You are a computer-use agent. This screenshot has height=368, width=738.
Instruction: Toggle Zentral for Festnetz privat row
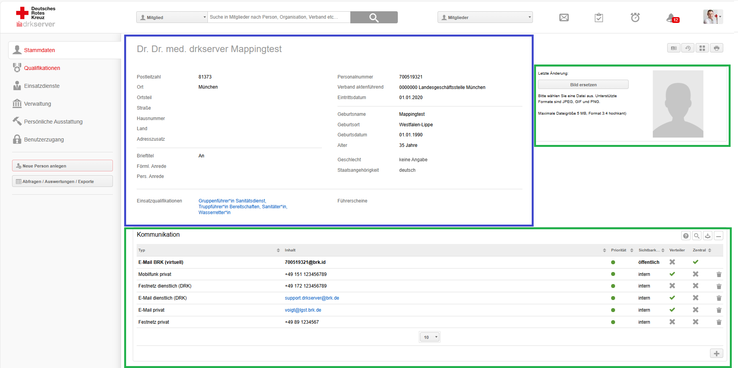[x=695, y=322]
